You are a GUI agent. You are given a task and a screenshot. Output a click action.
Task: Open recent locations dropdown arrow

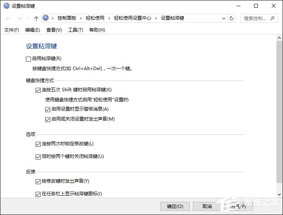coord(28,18)
